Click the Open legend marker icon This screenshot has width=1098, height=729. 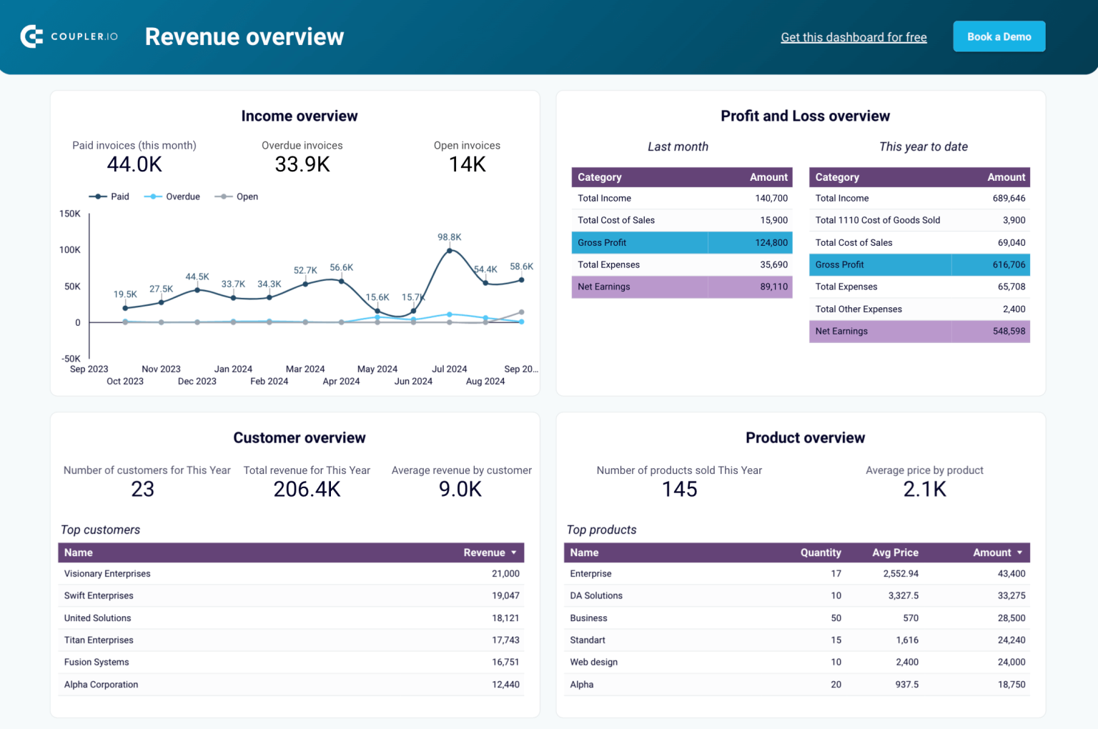click(x=224, y=196)
